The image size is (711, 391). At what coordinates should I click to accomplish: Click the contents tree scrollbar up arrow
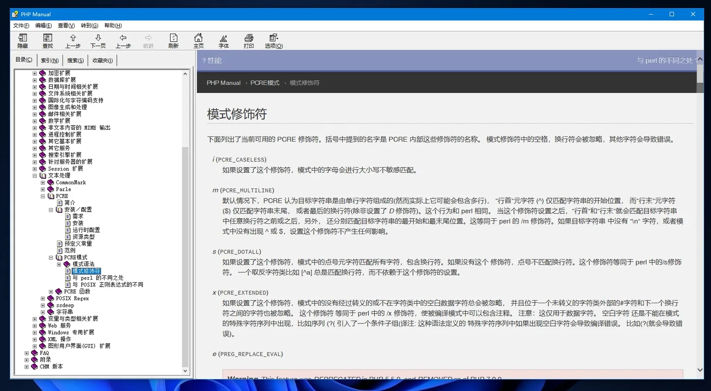tap(185, 73)
